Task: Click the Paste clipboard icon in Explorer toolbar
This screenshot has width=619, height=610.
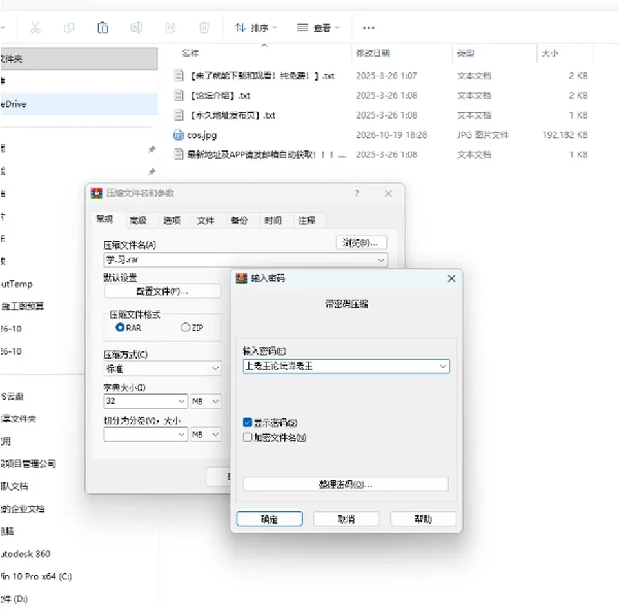Action: click(103, 28)
